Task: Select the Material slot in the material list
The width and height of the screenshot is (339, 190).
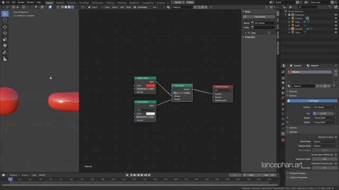Action: click(309, 72)
